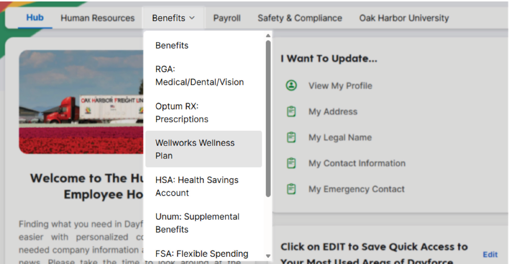Click clipboard icon beside My Contact Information
509x264 pixels.
pyautogui.click(x=291, y=163)
